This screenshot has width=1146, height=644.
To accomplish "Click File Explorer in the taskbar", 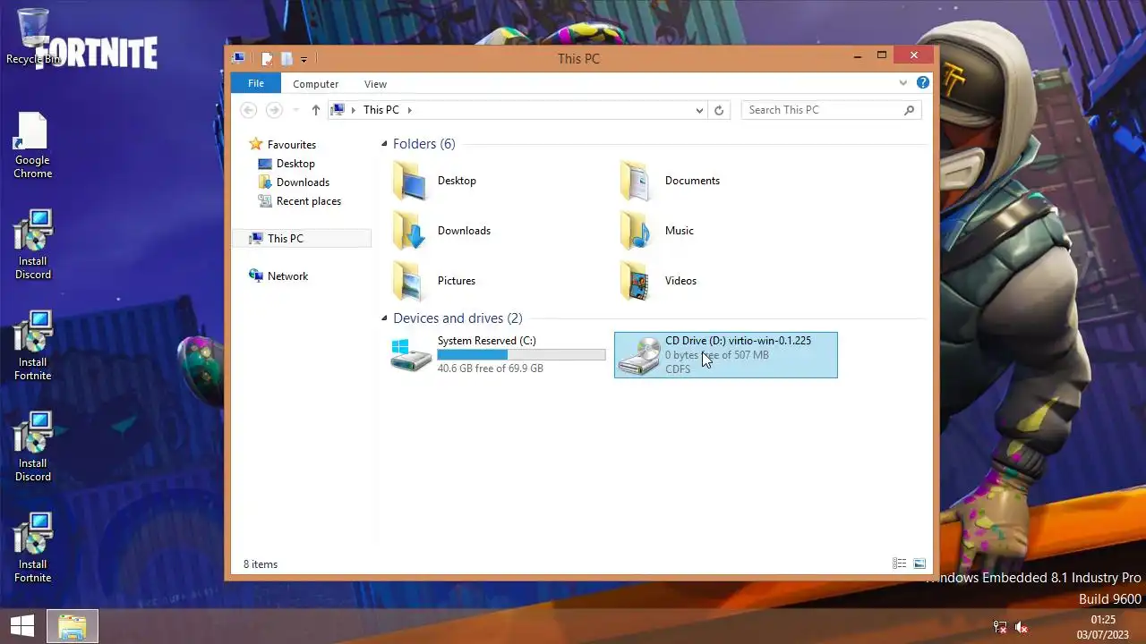I will tap(73, 626).
